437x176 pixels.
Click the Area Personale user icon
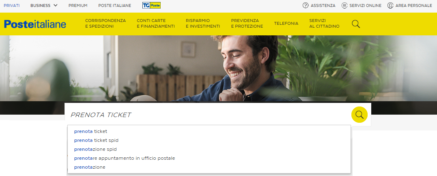click(x=390, y=5)
